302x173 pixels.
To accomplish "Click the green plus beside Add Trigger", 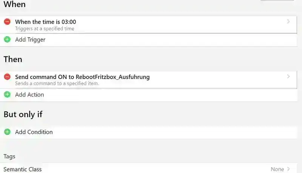I will [x=7, y=39].
